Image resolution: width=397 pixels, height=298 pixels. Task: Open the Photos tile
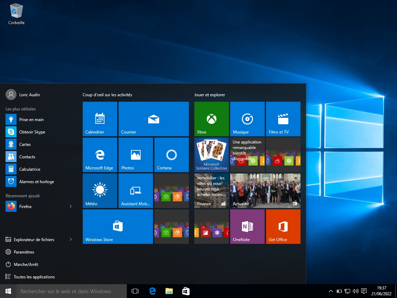click(136, 155)
